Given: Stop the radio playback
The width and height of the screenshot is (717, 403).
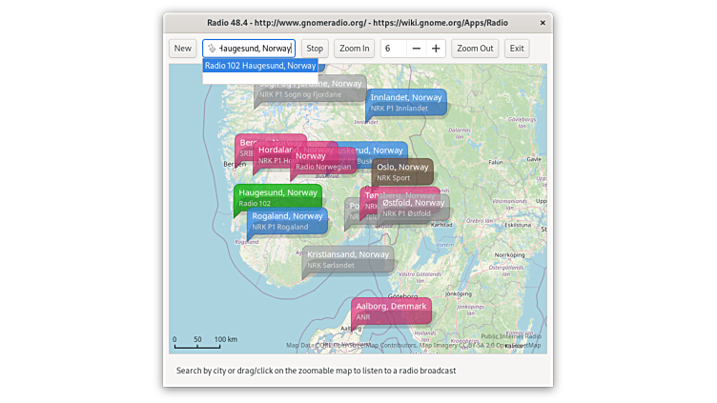Looking at the screenshot, I should coord(316,49).
